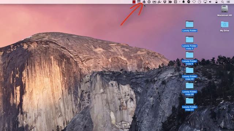Open the calendar menu bar icon
This screenshot has height=131, width=234.
point(139,2)
